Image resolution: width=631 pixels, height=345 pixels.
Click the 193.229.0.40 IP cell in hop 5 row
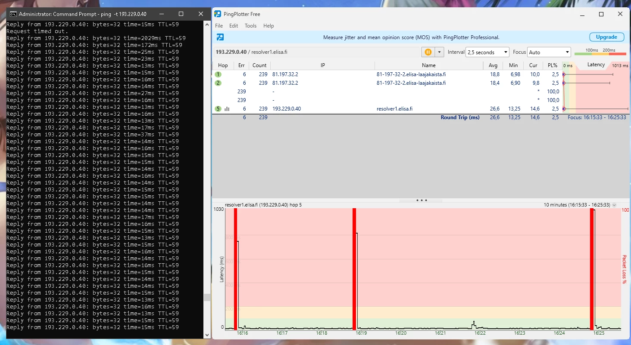(x=287, y=109)
